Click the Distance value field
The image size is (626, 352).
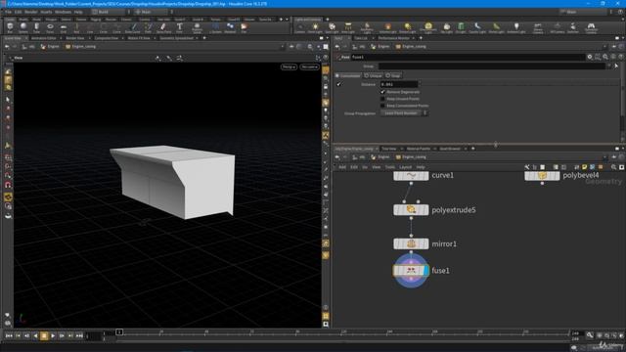(x=399, y=84)
